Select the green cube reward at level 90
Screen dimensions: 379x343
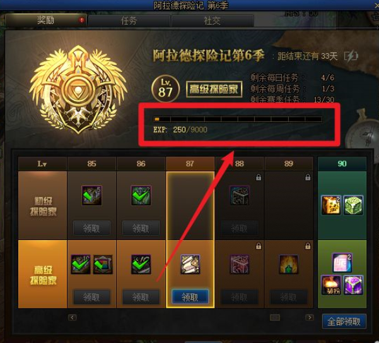click(353, 205)
